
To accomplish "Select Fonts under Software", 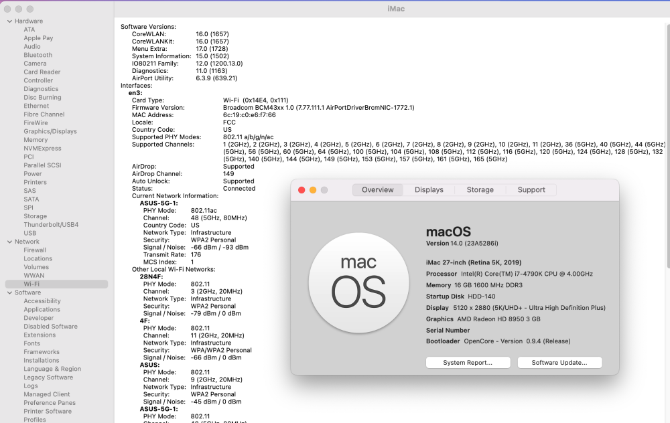I will 31,343.
